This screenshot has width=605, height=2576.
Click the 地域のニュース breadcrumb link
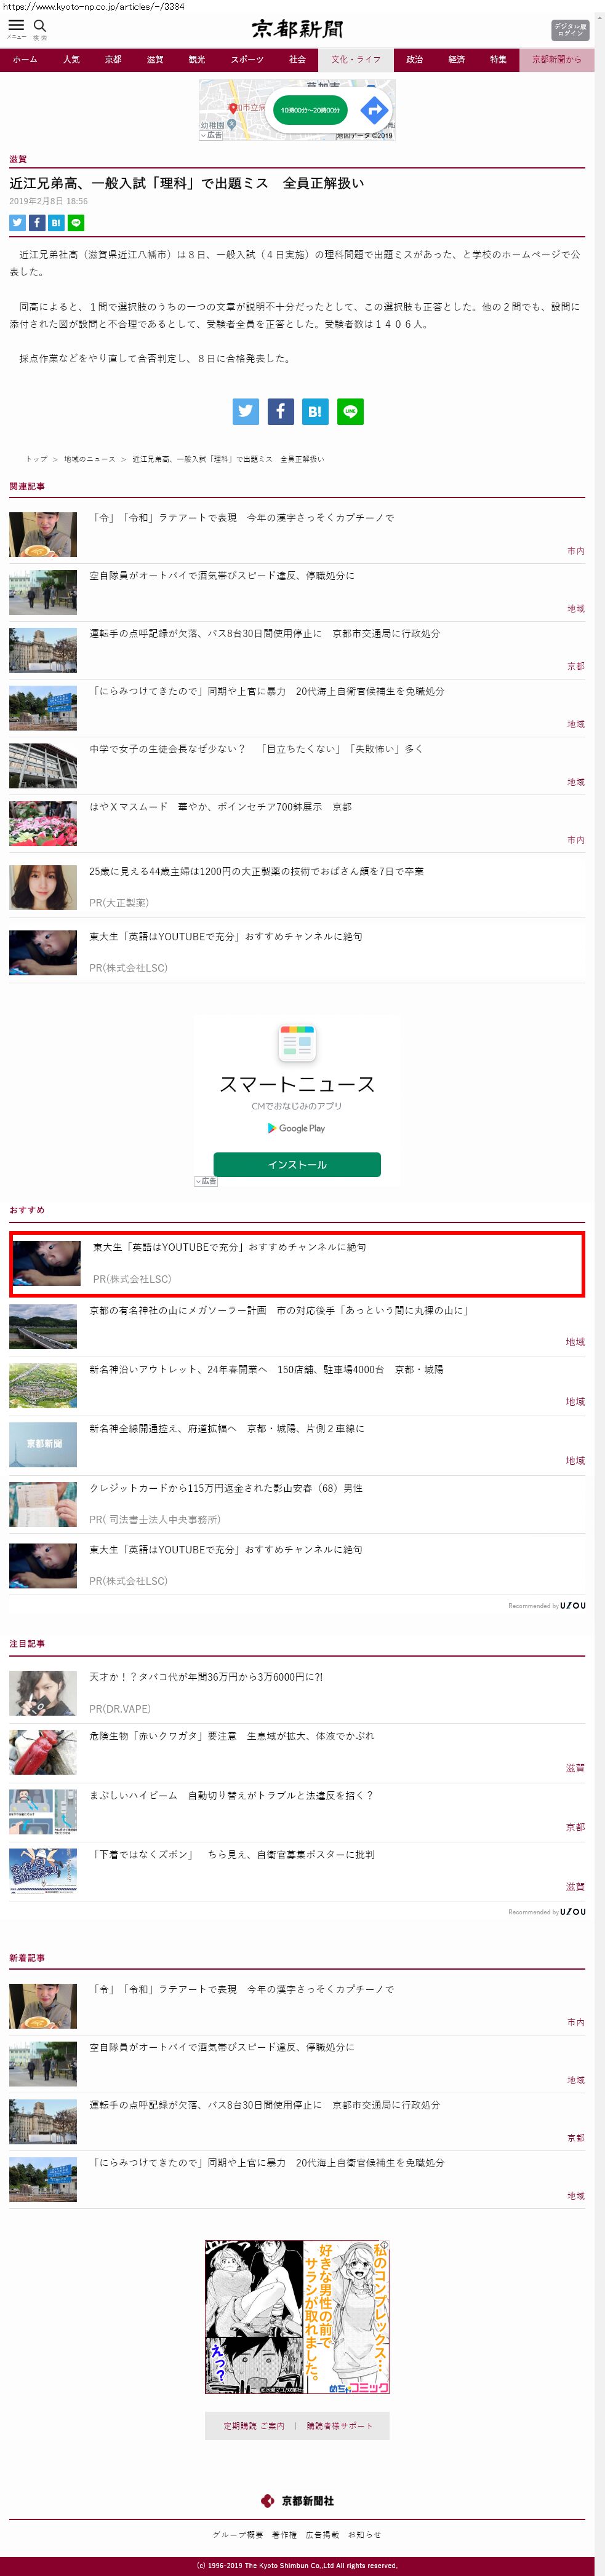[89, 459]
